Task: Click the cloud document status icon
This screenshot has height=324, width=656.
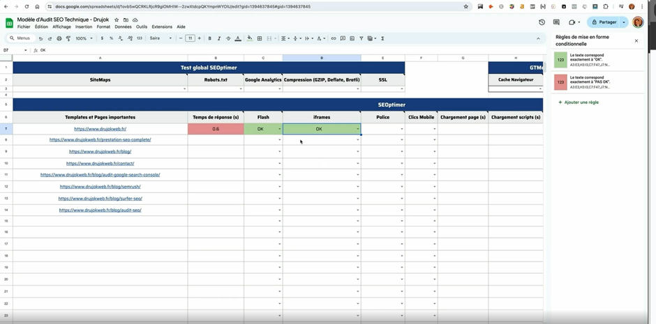Action: [x=135, y=20]
